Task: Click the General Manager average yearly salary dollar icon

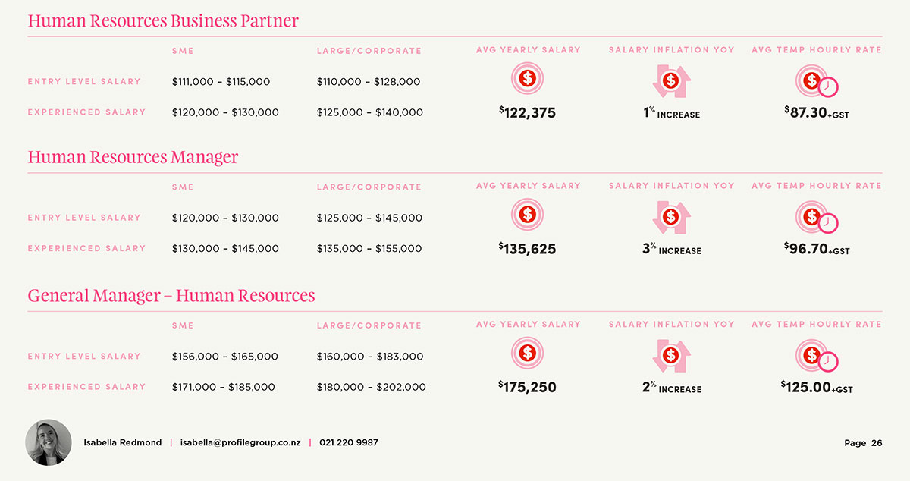Action: [x=528, y=353]
